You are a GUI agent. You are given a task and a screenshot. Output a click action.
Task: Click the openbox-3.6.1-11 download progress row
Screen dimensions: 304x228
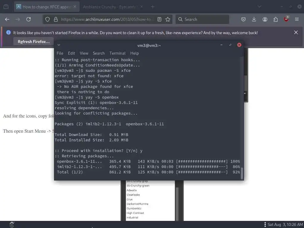click(x=148, y=161)
